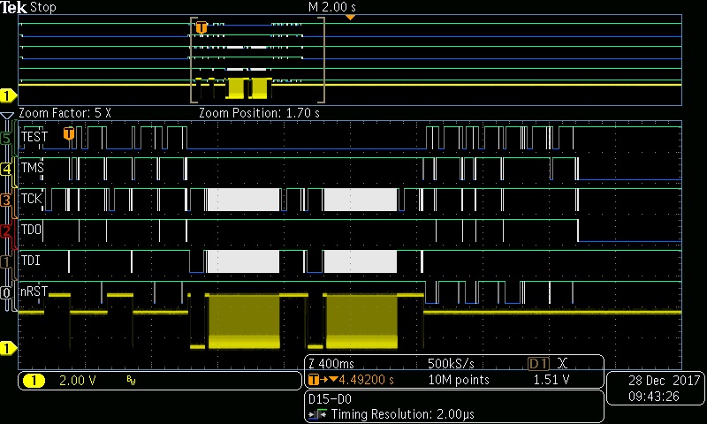Click the orange T trigger marker beside TEST
707x424 pixels.
[69, 133]
